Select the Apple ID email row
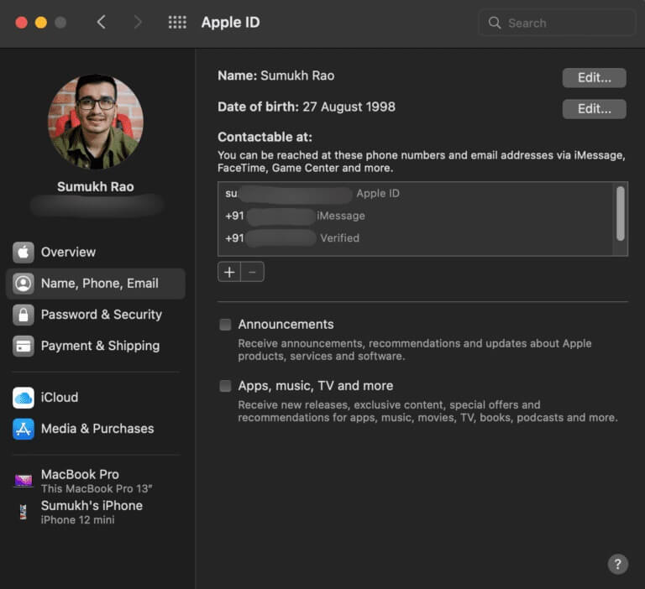The width and height of the screenshot is (645, 589). click(416, 193)
